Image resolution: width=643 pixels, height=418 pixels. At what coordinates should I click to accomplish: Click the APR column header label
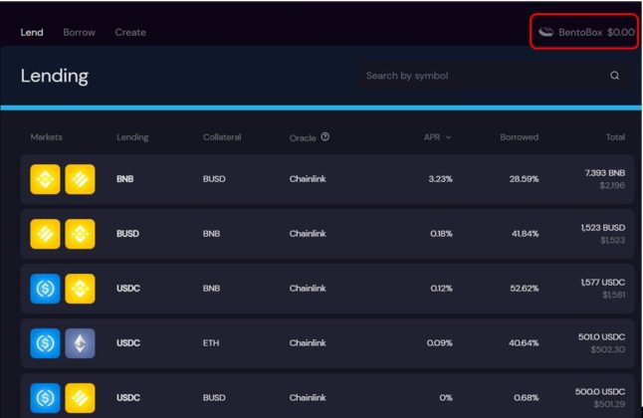click(432, 137)
